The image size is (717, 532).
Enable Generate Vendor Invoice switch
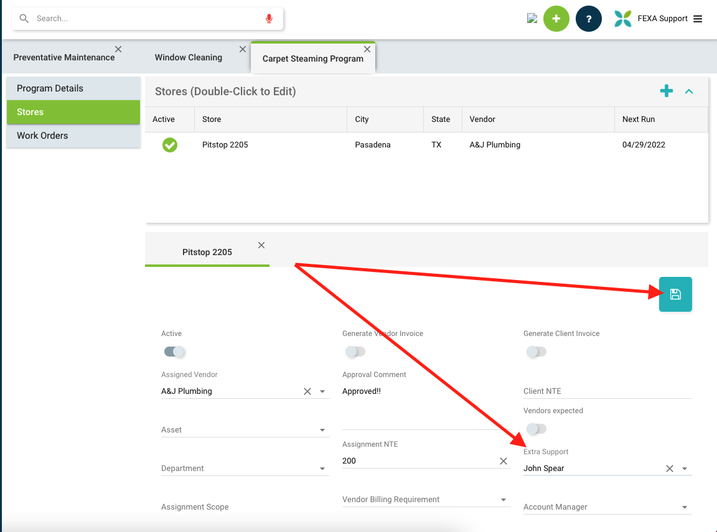(355, 352)
